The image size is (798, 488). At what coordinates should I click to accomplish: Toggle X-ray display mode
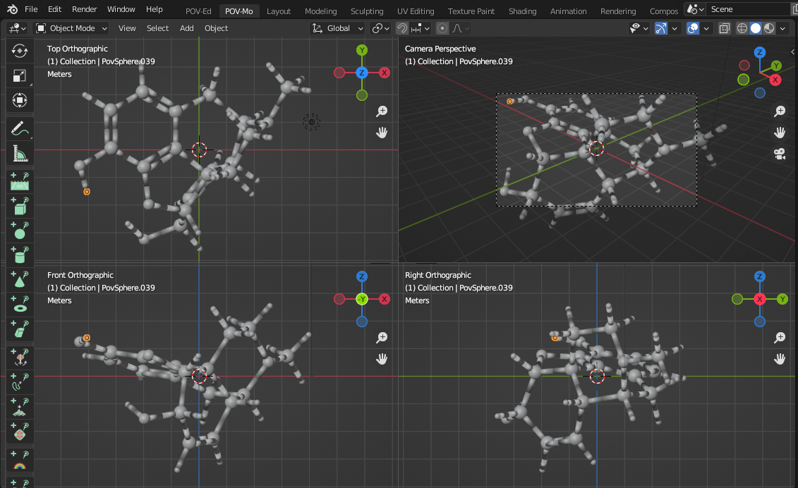[725, 28]
